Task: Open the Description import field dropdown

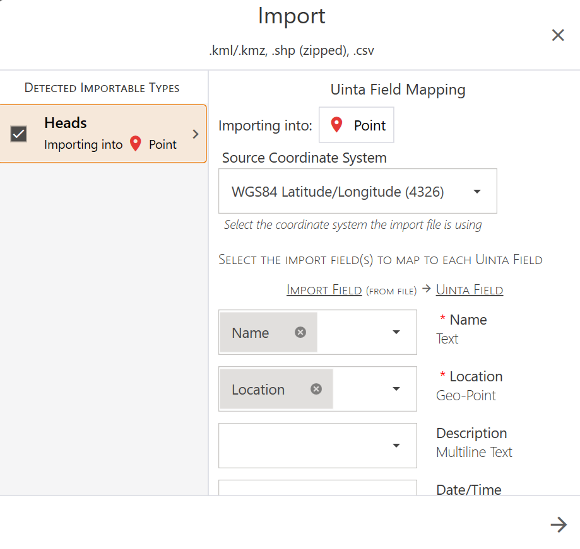Action: pos(396,446)
